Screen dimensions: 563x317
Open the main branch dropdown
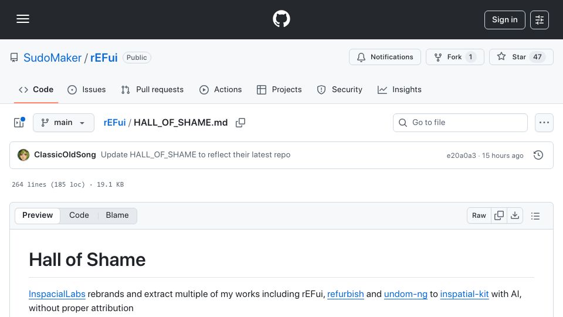coord(63,123)
